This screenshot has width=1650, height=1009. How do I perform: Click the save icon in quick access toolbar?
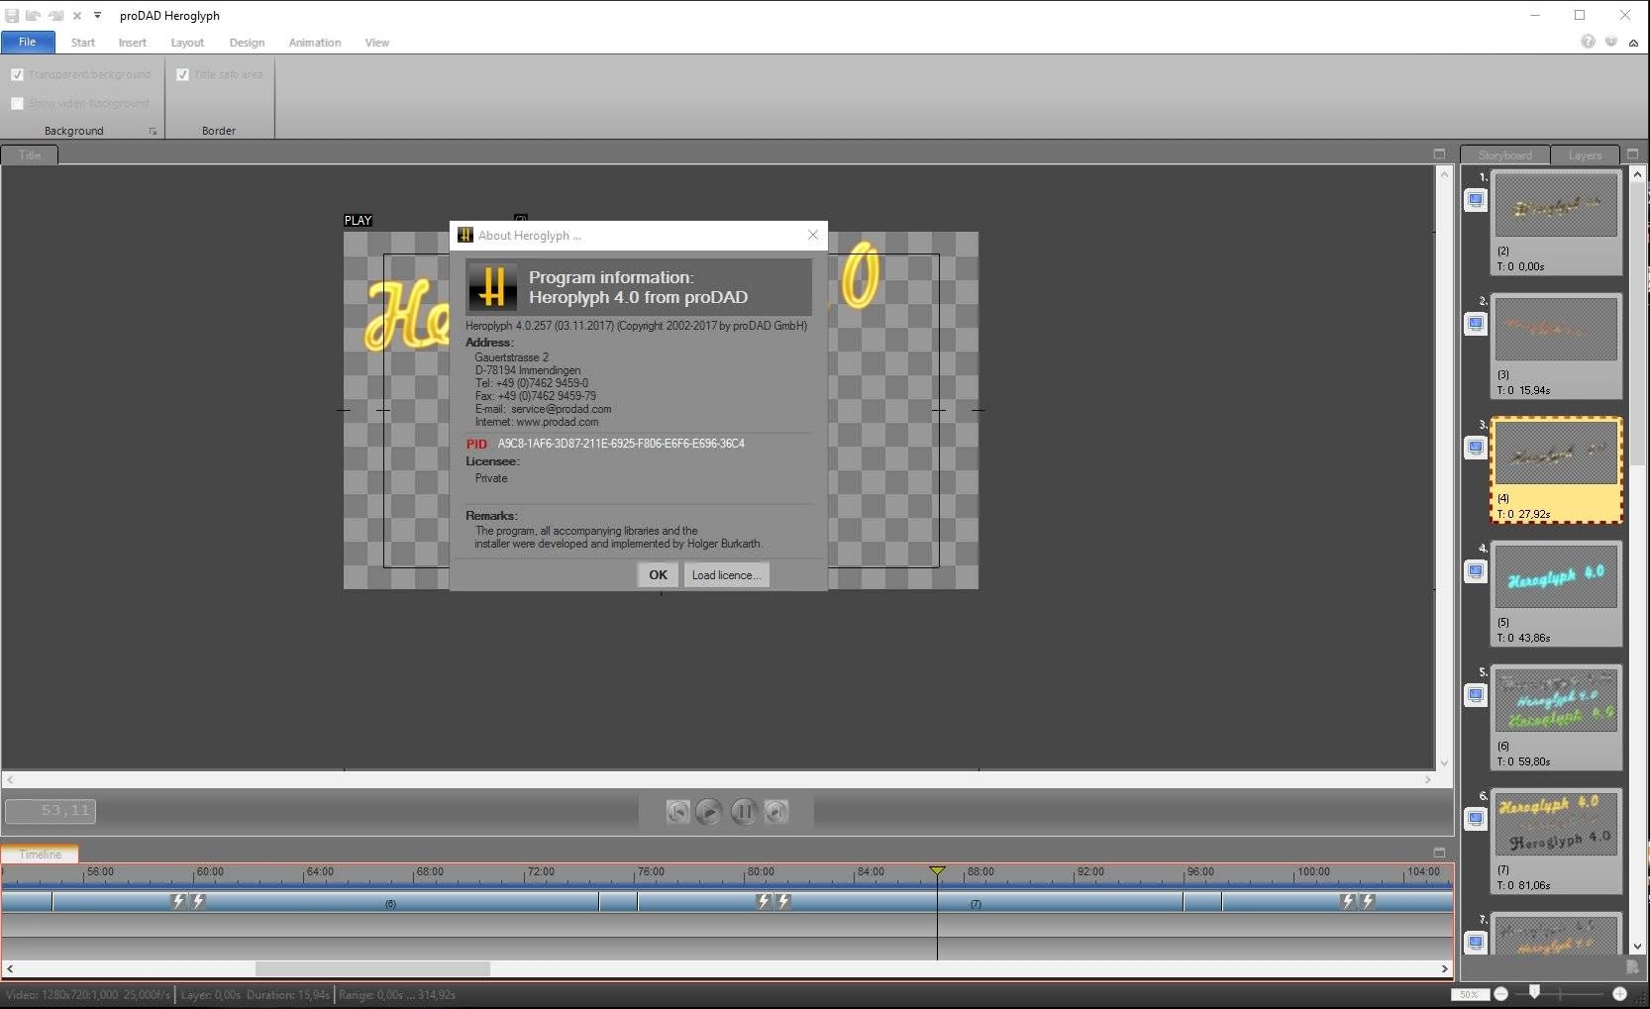tap(12, 16)
